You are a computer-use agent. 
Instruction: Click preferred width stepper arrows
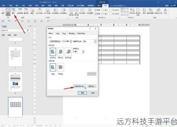(71, 41)
